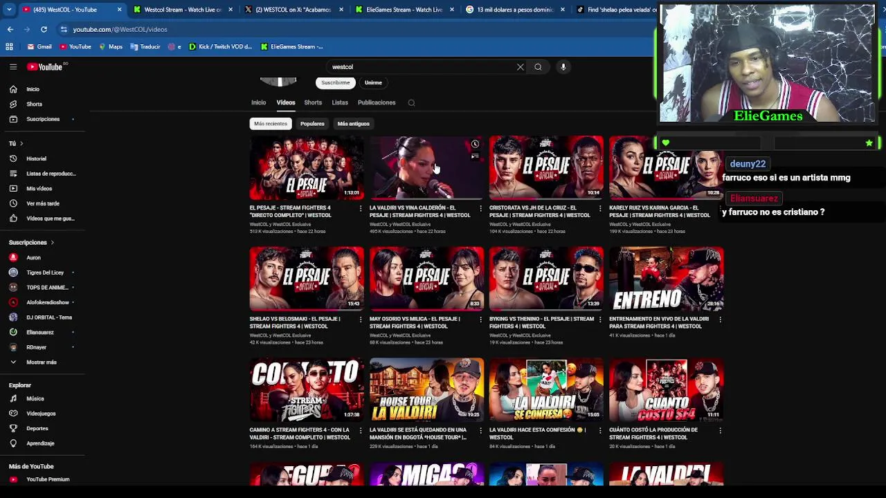Open Kick / Twitch VOD bookmark
The width and height of the screenshot is (886, 498).
pos(219,46)
